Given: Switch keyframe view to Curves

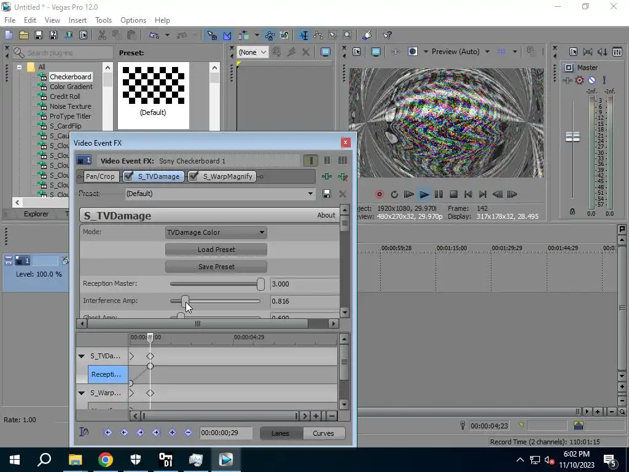Looking at the screenshot, I should click(x=323, y=433).
